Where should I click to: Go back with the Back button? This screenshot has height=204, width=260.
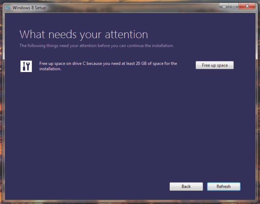coord(186,187)
